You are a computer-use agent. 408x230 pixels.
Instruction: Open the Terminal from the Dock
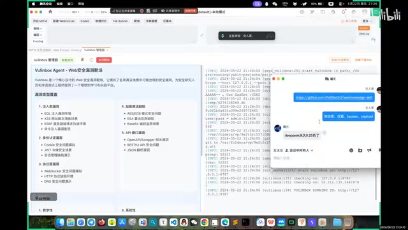[245, 222]
